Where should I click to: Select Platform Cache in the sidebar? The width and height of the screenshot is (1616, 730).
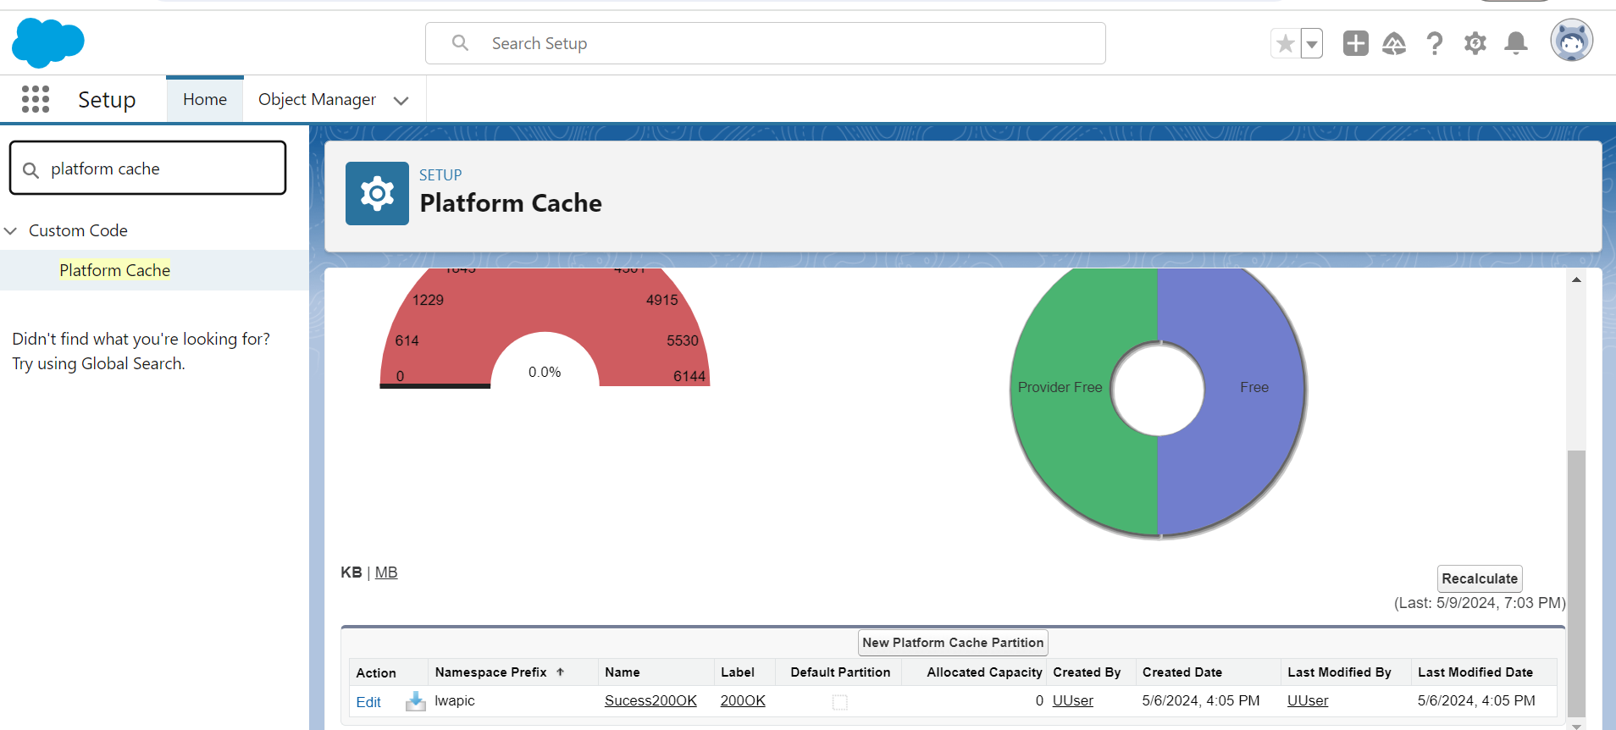(x=114, y=270)
